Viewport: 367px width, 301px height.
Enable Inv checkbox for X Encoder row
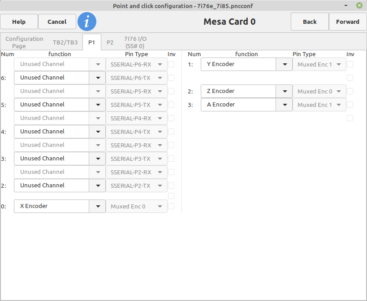[171, 206]
